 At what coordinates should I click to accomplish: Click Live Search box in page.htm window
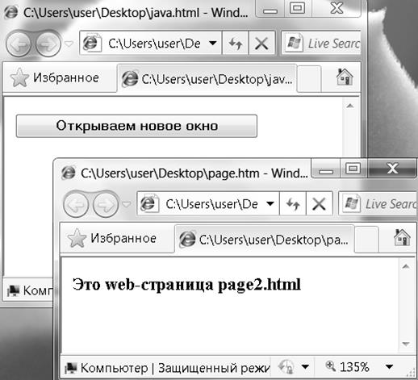[378, 204]
